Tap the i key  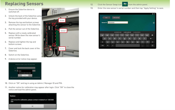coord(137,35)
